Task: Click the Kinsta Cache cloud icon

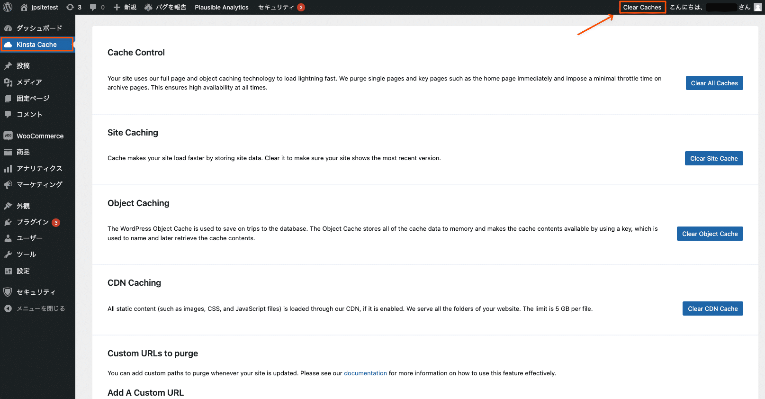Action: tap(8, 45)
